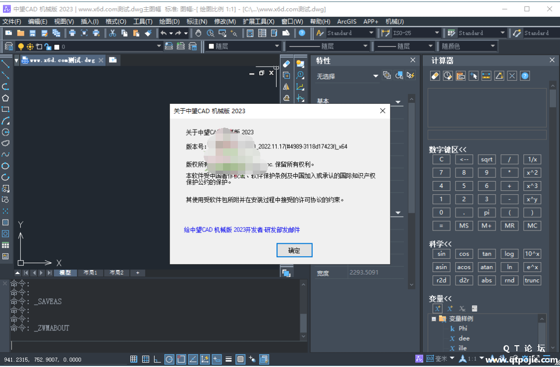Undo the last action with arrow icon

164,33
